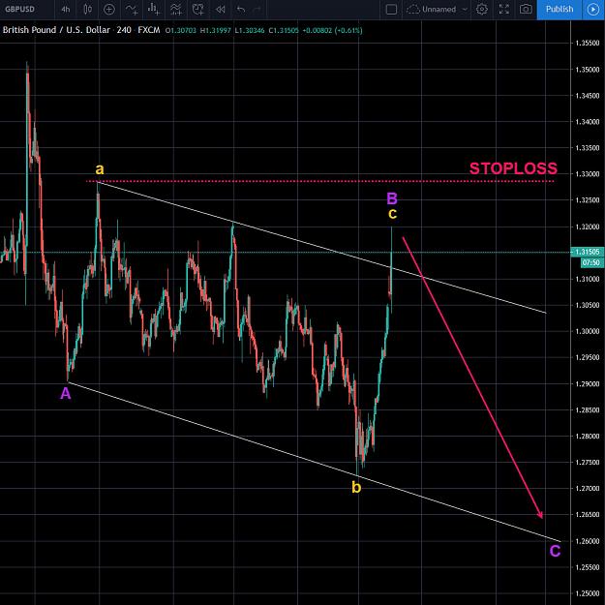The width and height of the screenshot is (605, 605).
Task: Undo the last chart action
Action: 241,10
